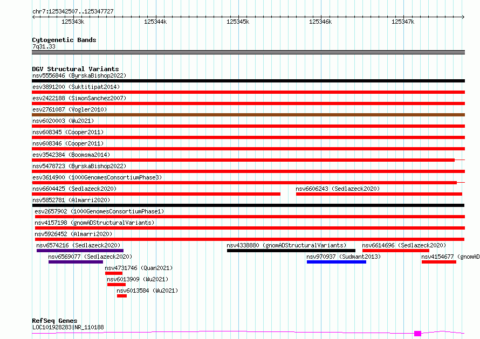Click the nsv6606243 (Sedlazeck2020) label

pos(338,189)
